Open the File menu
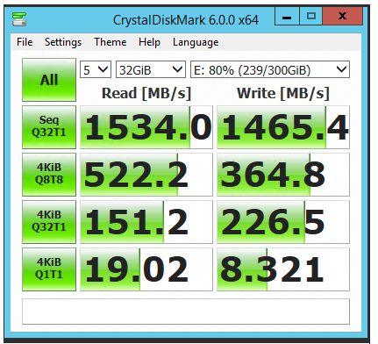 tap(25, 42)
